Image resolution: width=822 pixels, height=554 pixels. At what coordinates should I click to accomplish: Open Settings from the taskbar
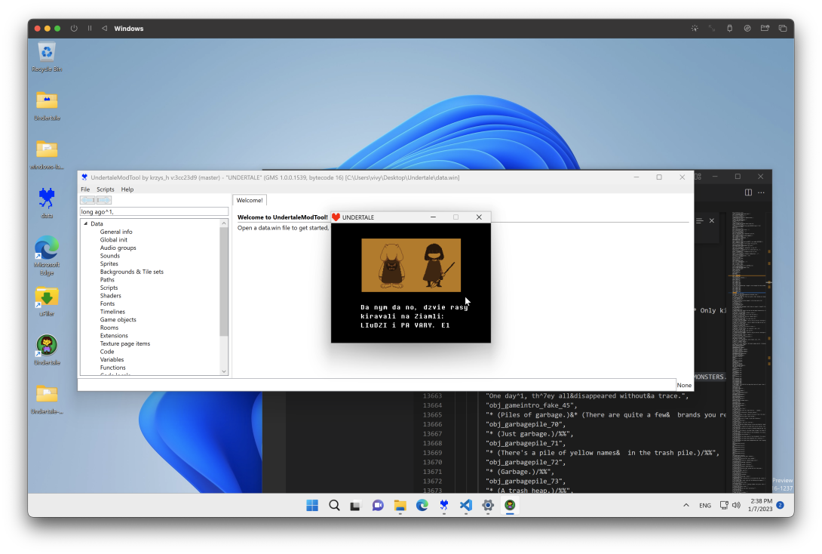pos(487,505)
